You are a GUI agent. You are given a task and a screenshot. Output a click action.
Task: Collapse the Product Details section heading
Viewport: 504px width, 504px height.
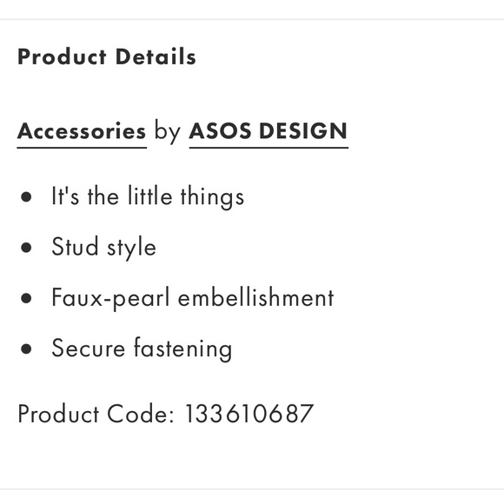[107, 56]
